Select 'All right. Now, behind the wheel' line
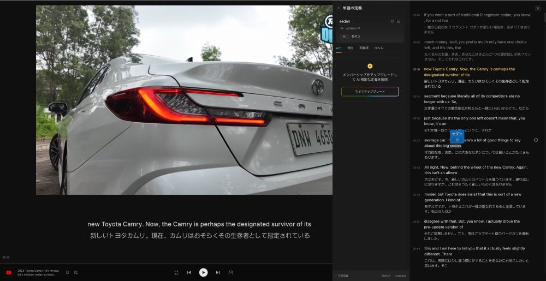546x281 pixels. tap(476, 170)
